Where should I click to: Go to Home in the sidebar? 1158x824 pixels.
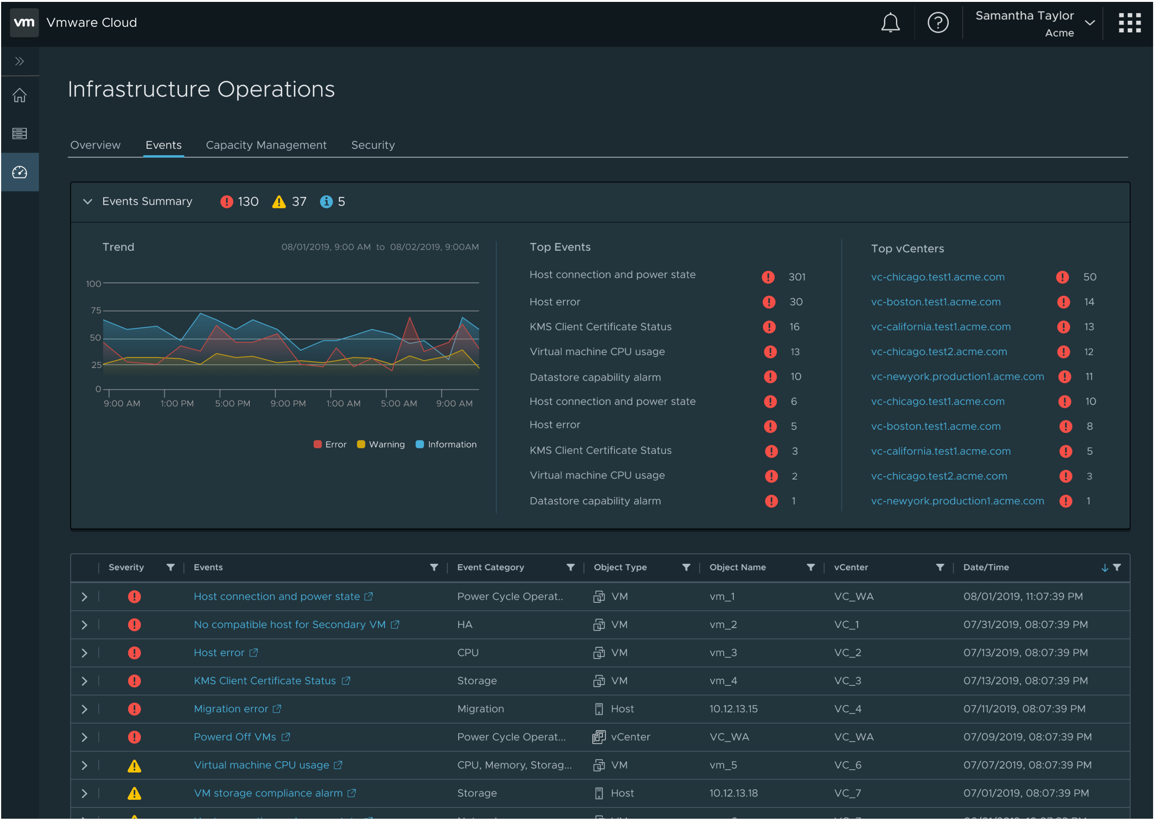click(x=20, y=96)
